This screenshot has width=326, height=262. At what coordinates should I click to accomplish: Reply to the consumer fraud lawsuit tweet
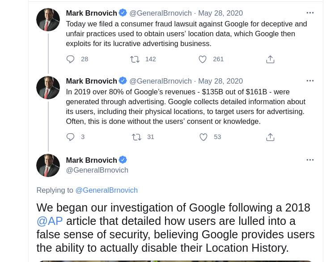(x=71, y=59)
